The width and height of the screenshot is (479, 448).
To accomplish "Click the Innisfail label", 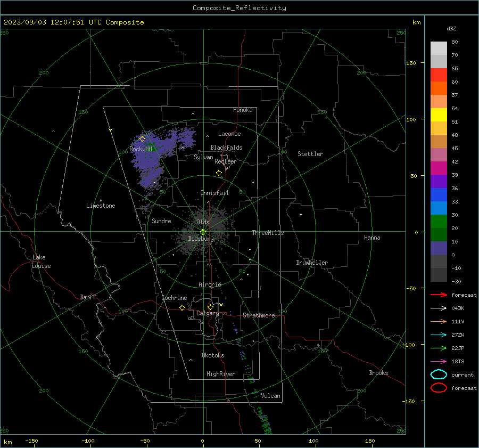I will (214, 193).
